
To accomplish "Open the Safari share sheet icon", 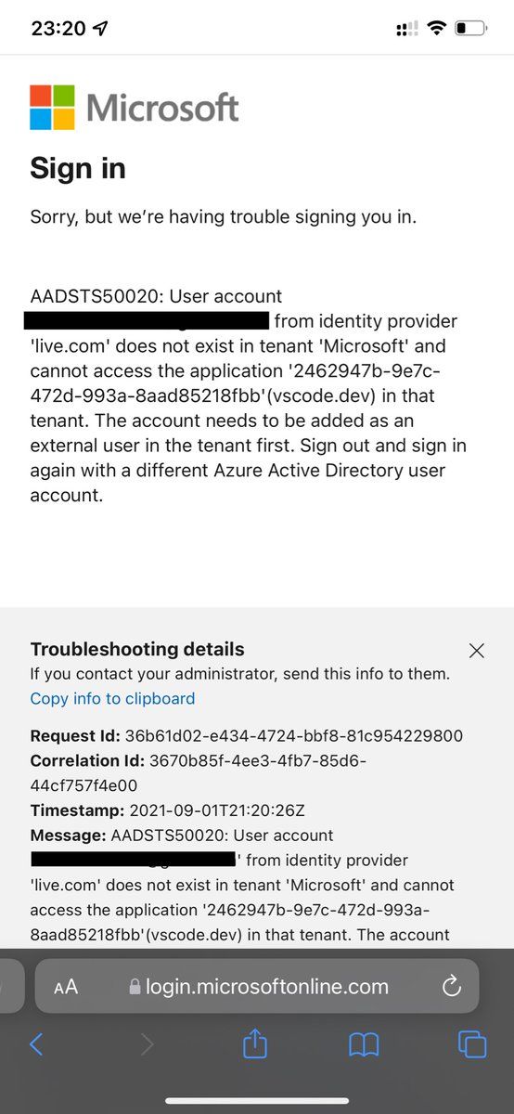I will (x=255, y=1043).
